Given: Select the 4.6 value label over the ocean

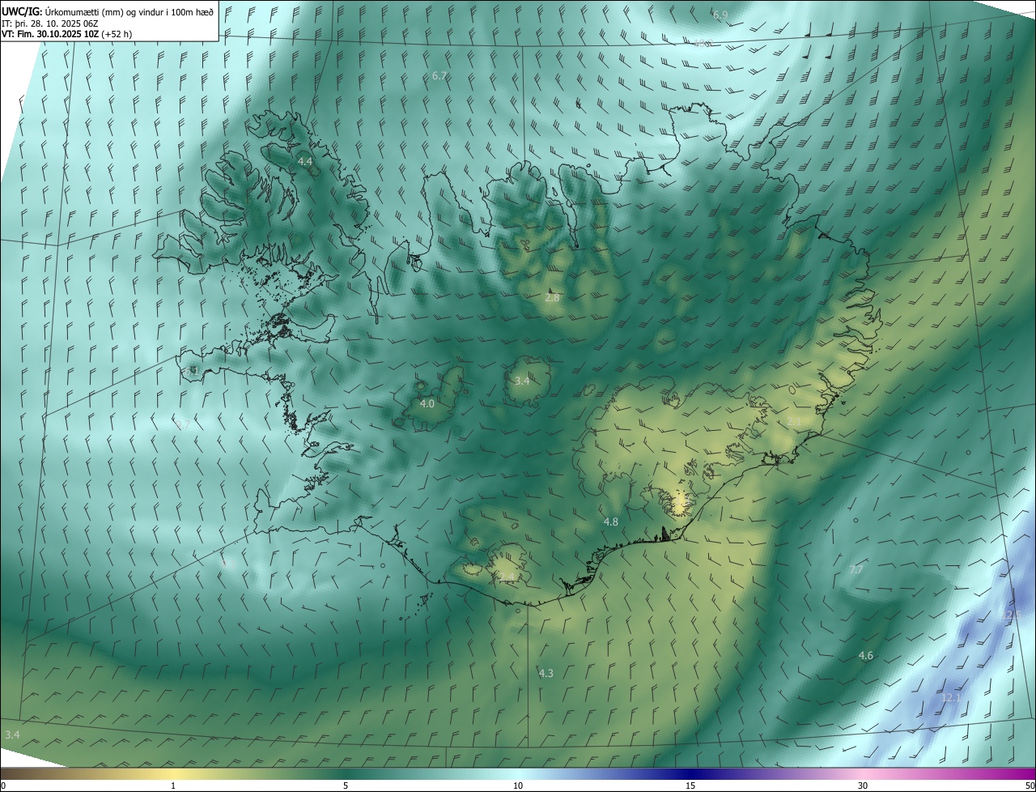Looking at the screenshot, I should coord(866,656).
